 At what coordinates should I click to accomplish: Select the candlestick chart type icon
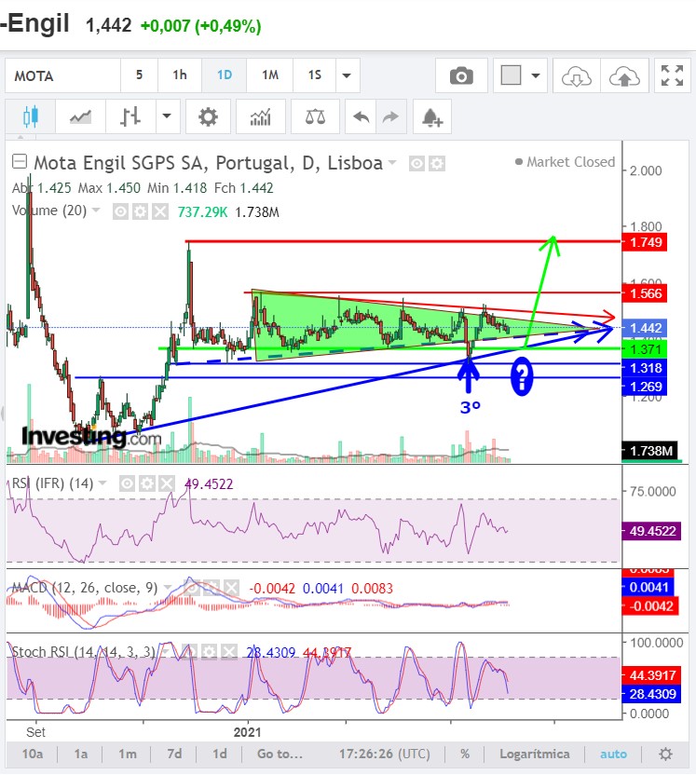tap(30, 116)
